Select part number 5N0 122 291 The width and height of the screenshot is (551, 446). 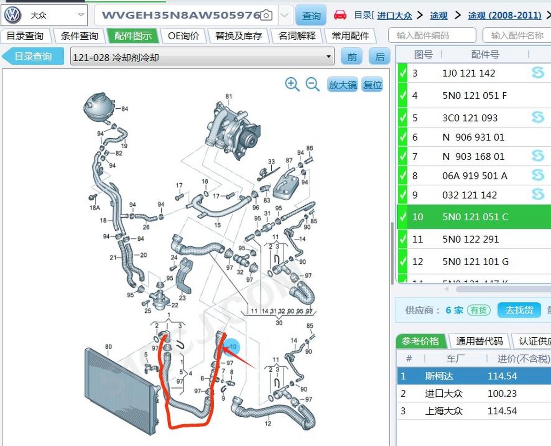[x=471, y=239]
